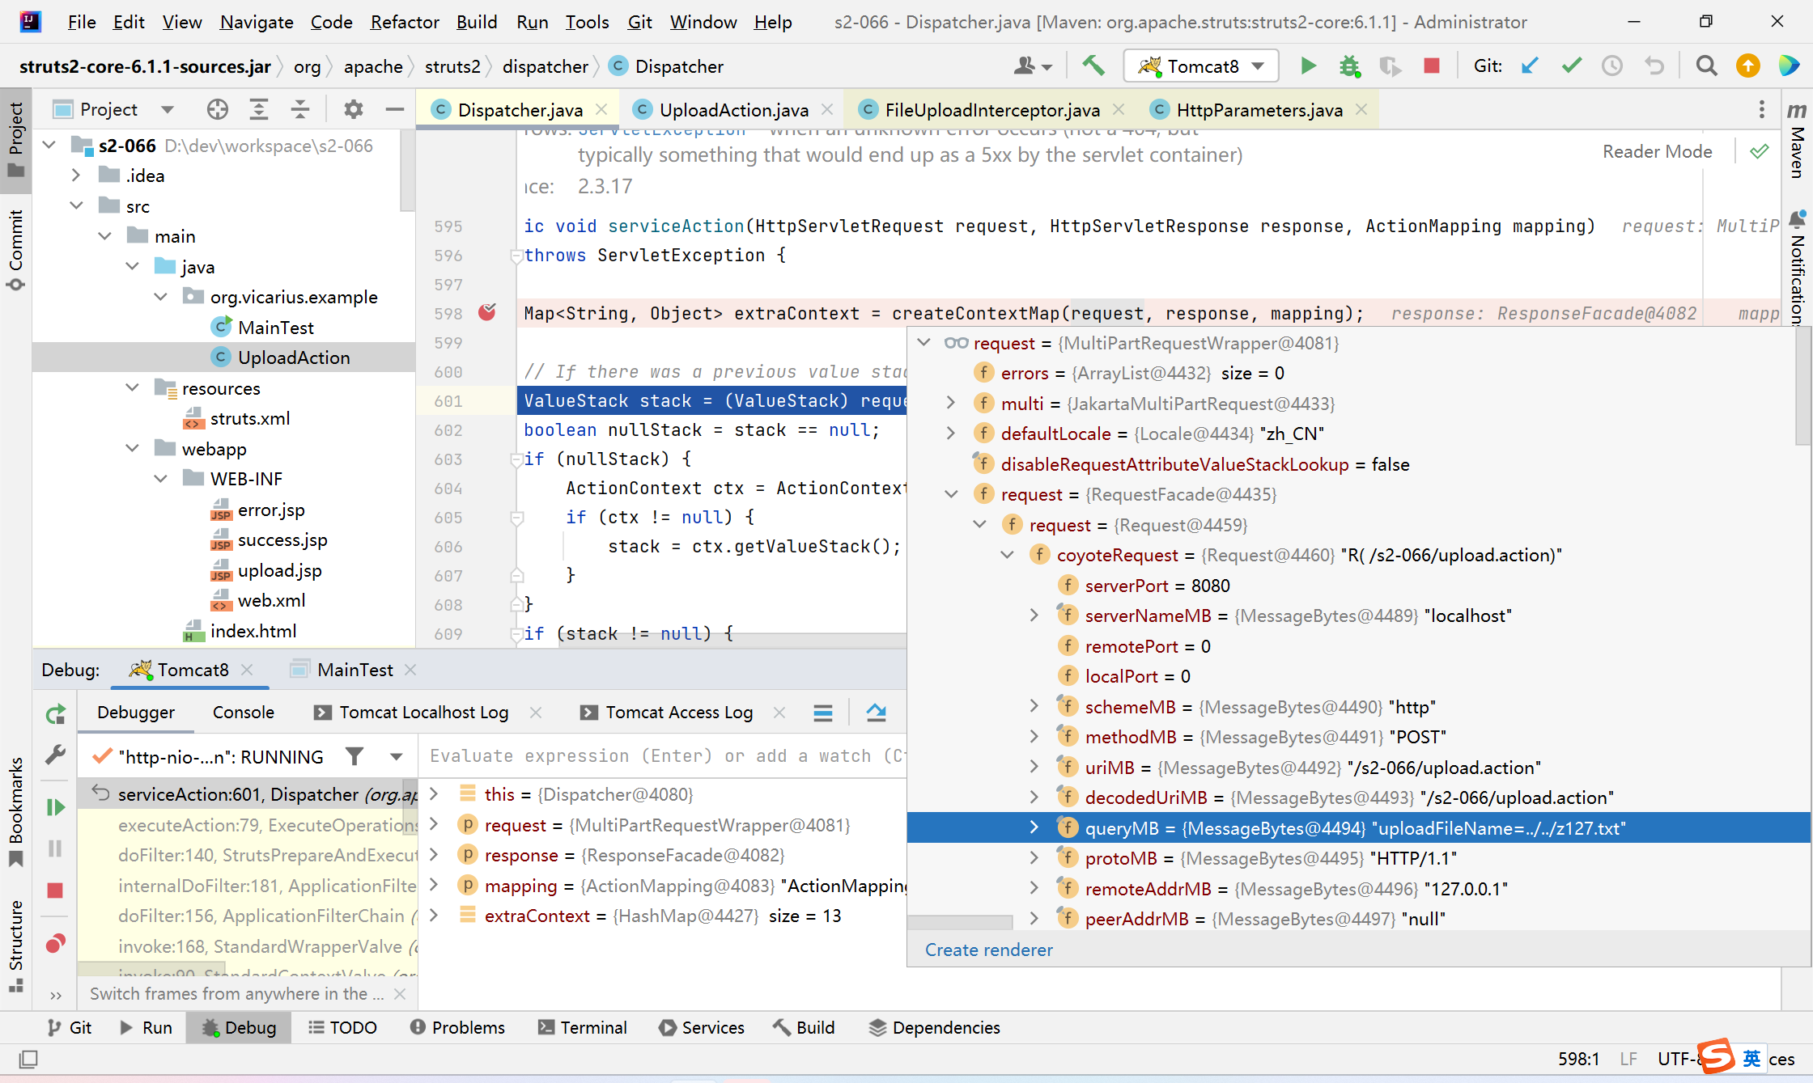1813x1083 pixels.
Task: Expand the queryMB variable node
Action: [1034, 827]
